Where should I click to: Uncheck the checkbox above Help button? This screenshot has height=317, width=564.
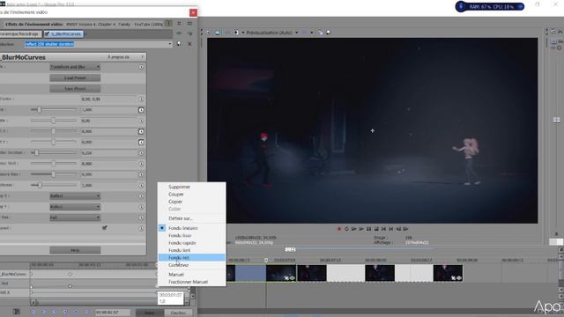coord(105,227)
